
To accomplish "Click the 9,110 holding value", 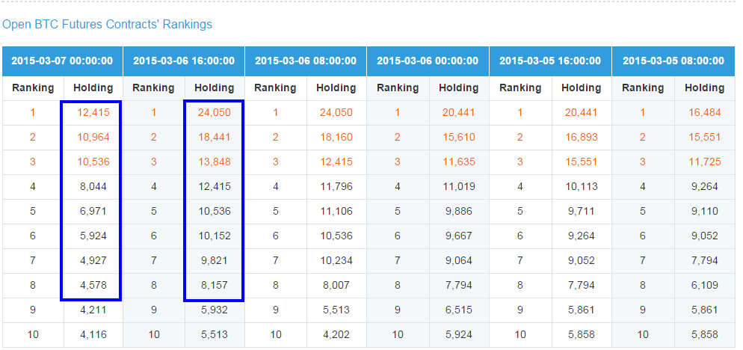I will coord(705,211).
